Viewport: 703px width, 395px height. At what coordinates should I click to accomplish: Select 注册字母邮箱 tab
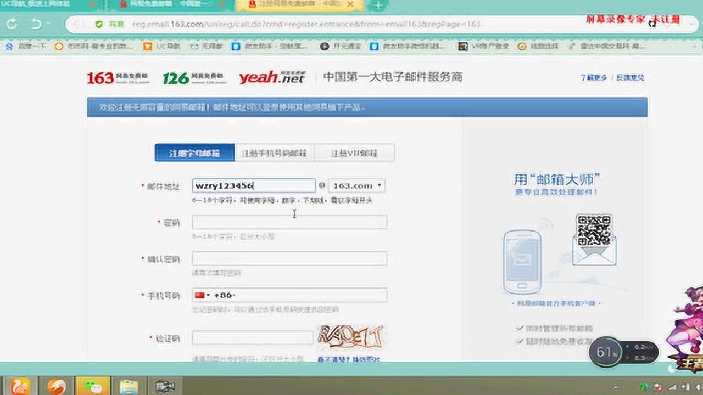(x=194, y=153)
